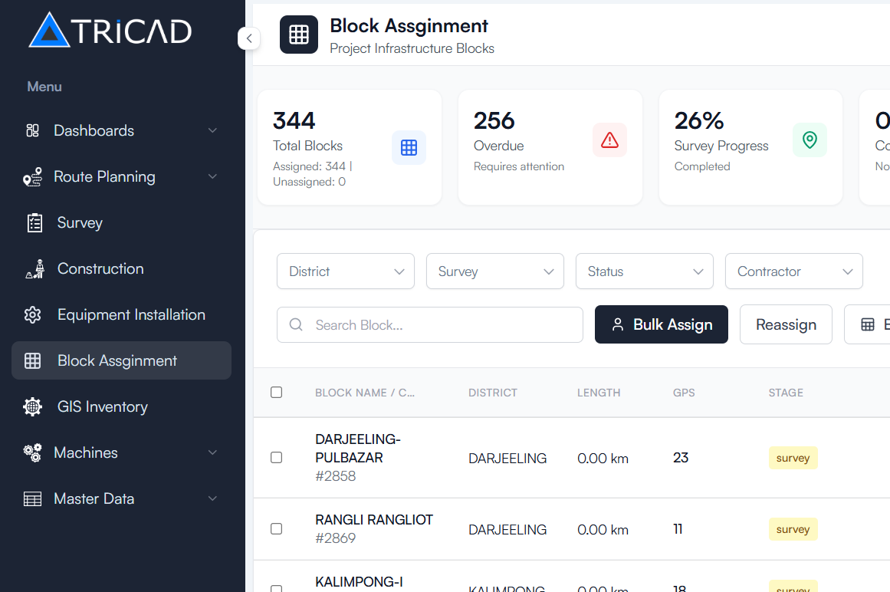Open the Construction menu item

(x=100, y=268)
